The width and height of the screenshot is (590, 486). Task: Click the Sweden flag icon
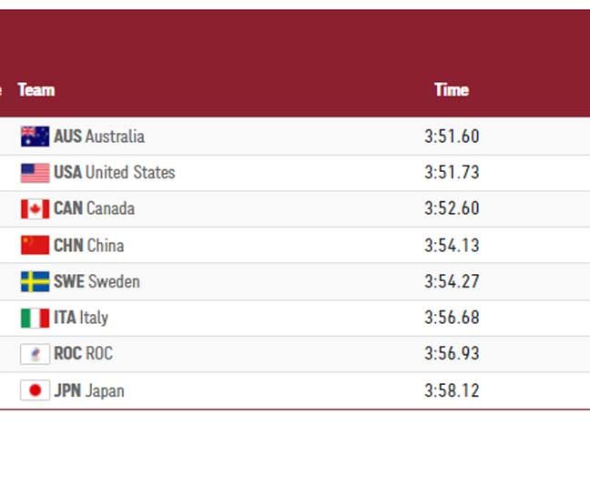tap(35, 281)
